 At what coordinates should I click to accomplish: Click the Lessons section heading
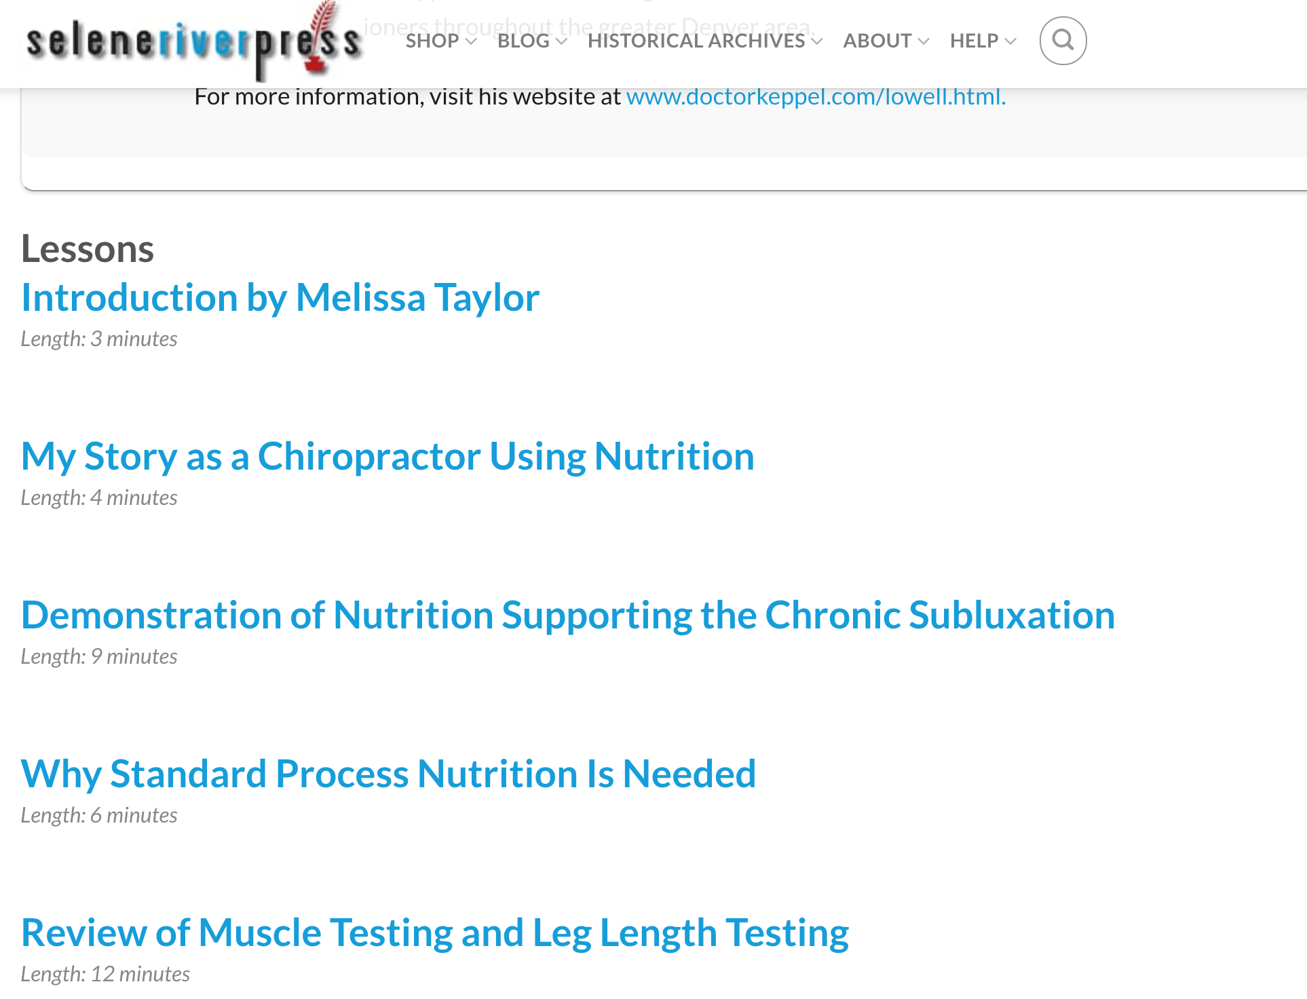(88, 248)
